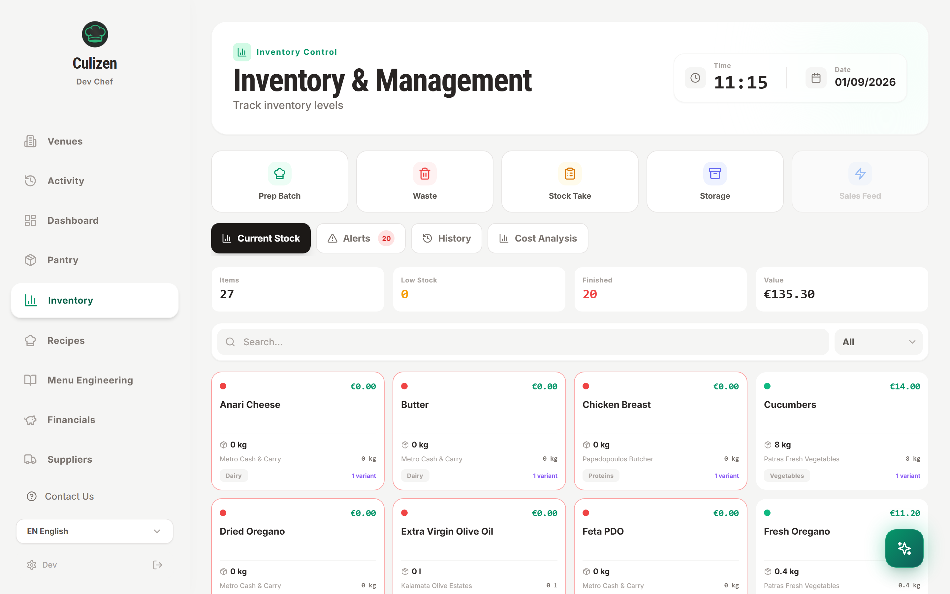
Task: Click the Low Stock stat card
Action: (479, 289)
